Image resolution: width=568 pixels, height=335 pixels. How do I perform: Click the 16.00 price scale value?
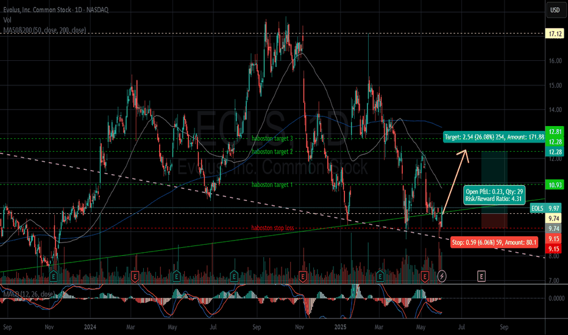(x=555, y=60)
